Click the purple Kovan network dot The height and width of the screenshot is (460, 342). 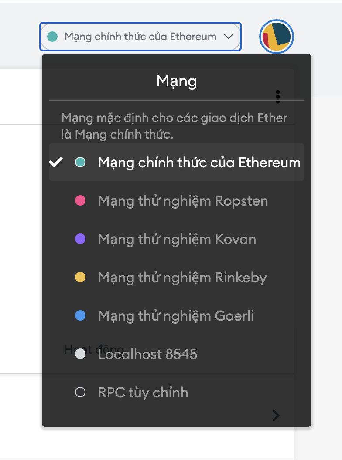80,239
